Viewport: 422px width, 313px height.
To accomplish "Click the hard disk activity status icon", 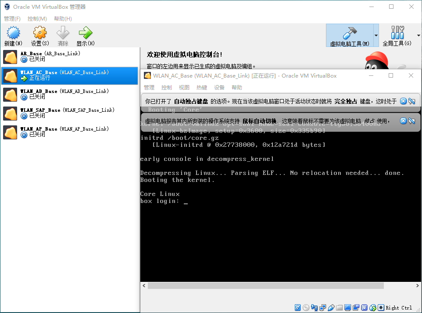I will tap(298, 308).
